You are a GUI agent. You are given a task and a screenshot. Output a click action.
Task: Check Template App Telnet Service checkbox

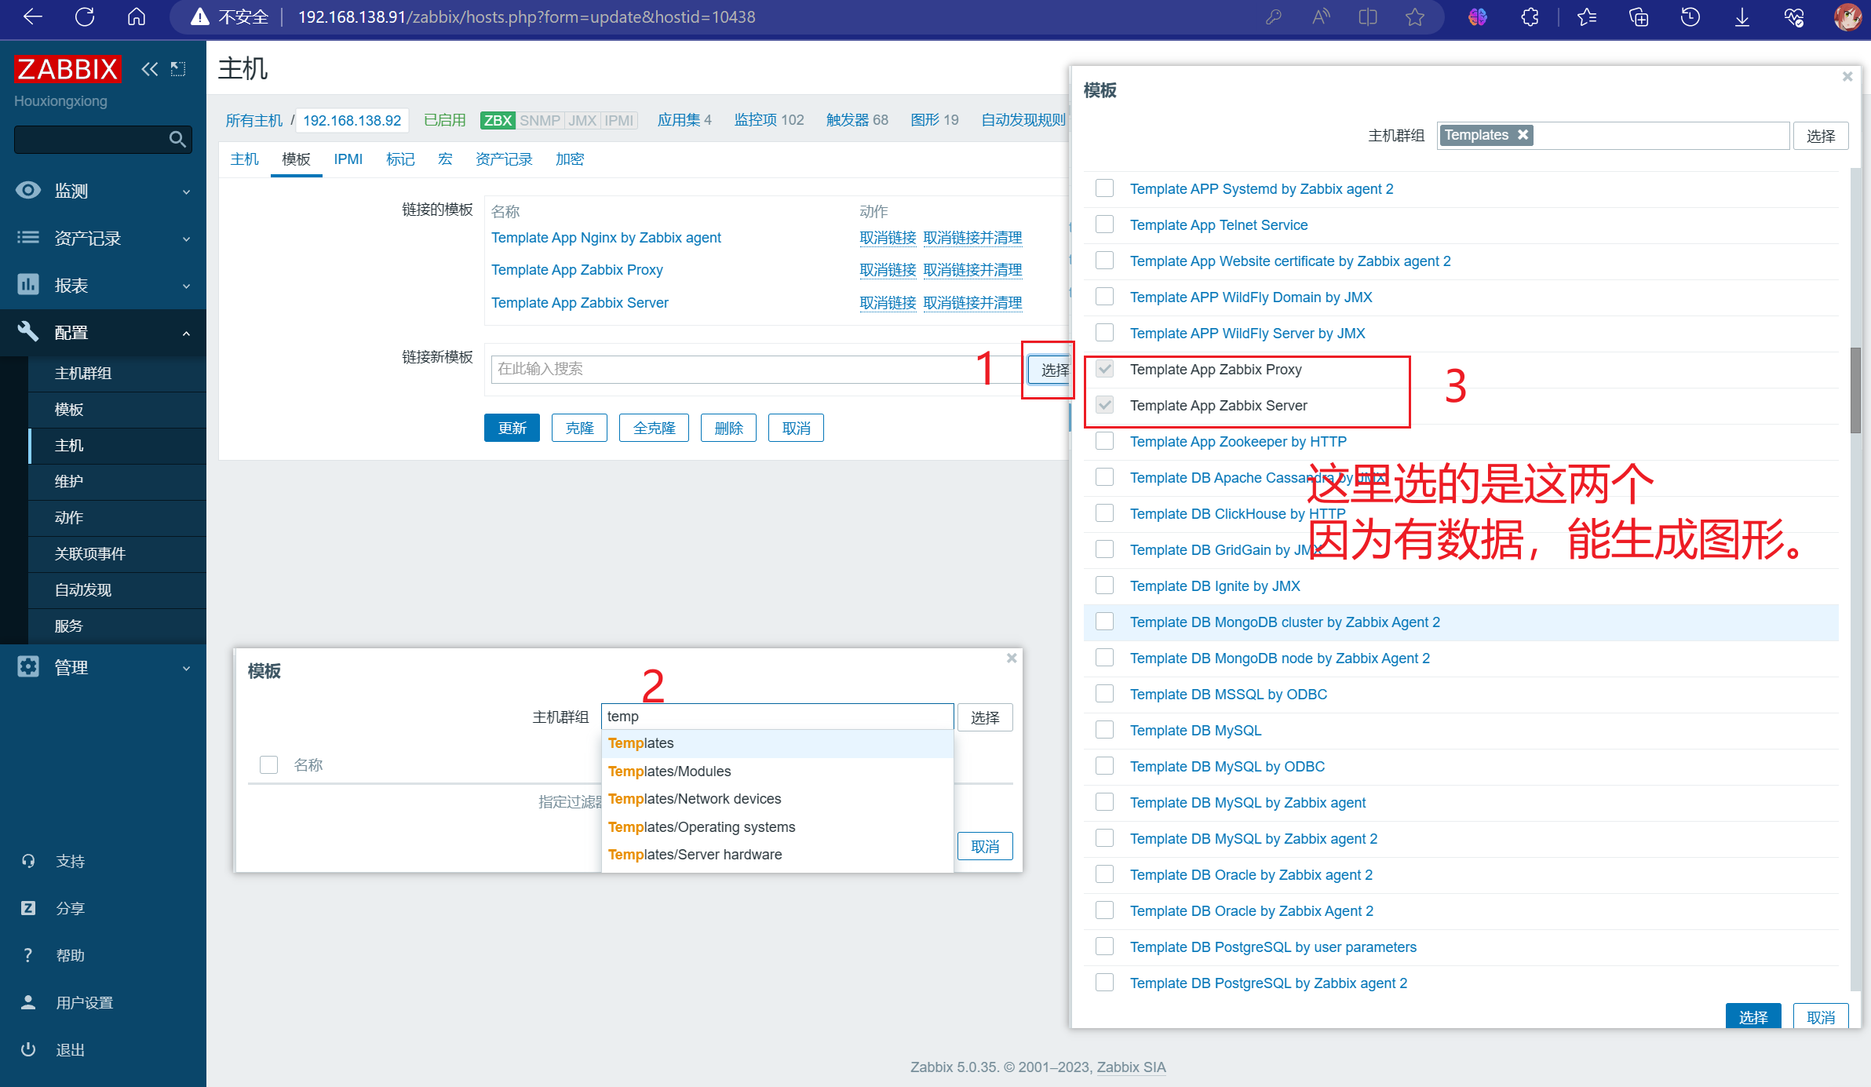click(1104, 224)
